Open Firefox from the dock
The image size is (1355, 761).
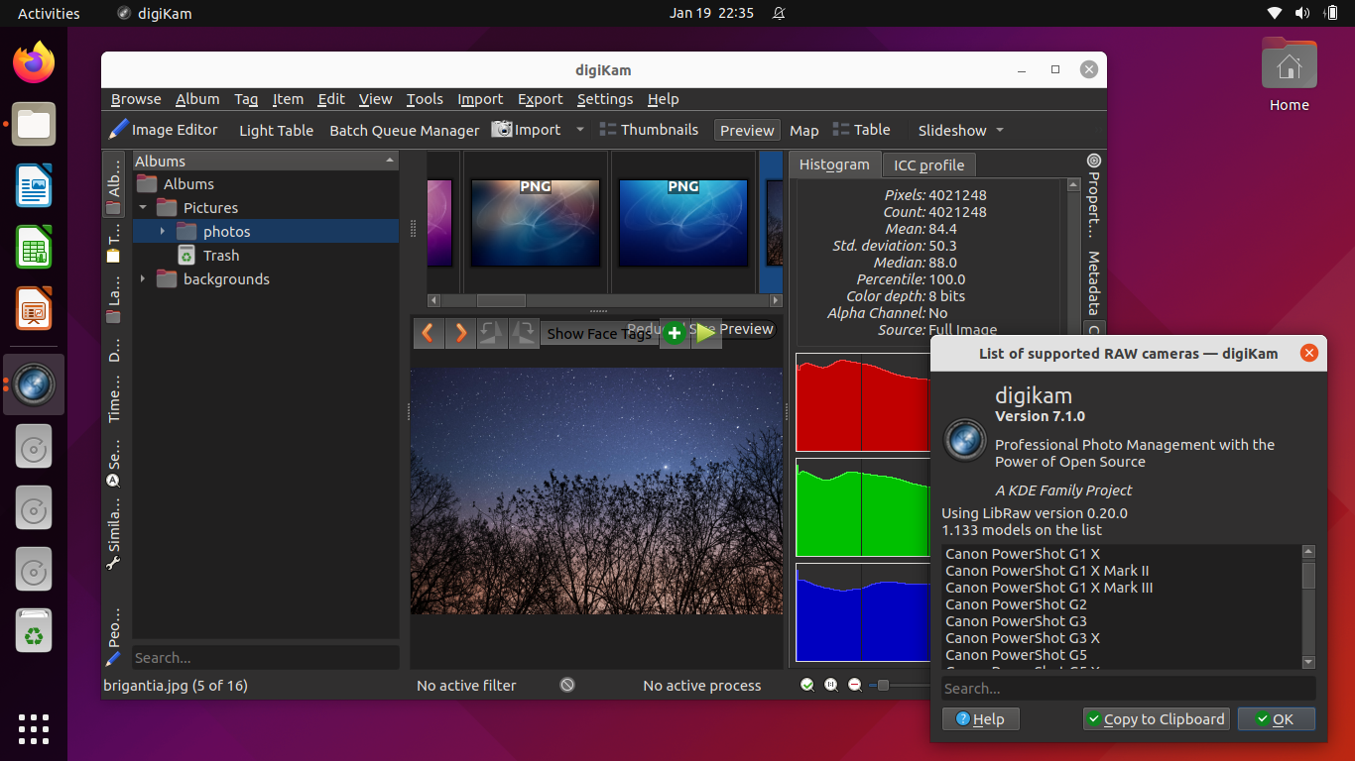[34, 63]
